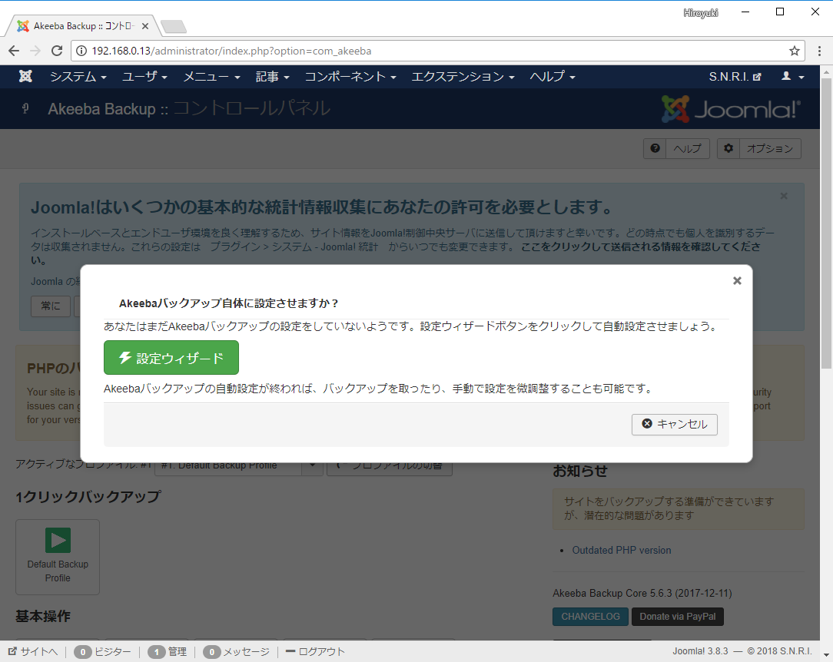This screenshot has width=833, height=662.
Task: Open the 記事 menu
Action: [272, 77]
